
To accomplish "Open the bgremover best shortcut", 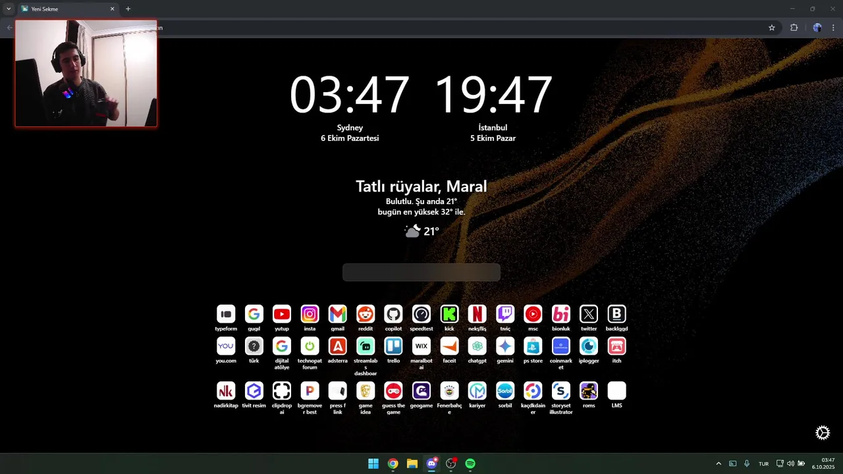I will coord(310,390).
